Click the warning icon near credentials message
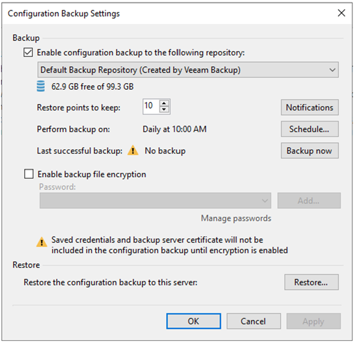 point(42,242)
